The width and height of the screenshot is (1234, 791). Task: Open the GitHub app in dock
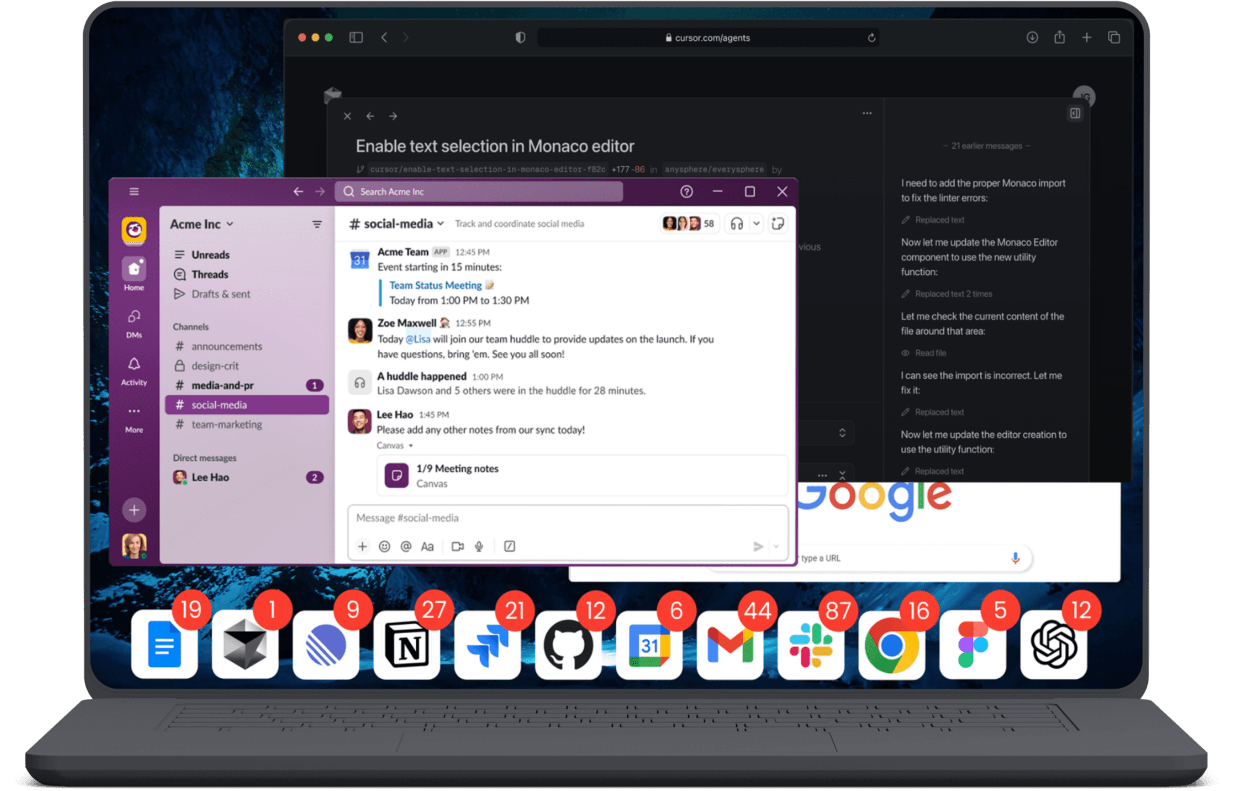[568, 646]
